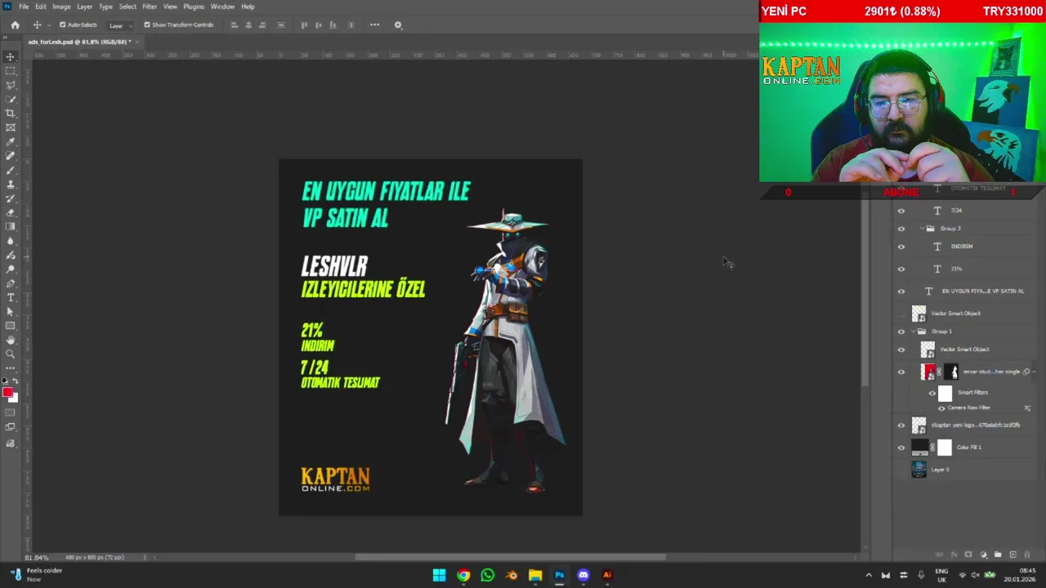Click the red foreground color swatch

coord(7,393)
